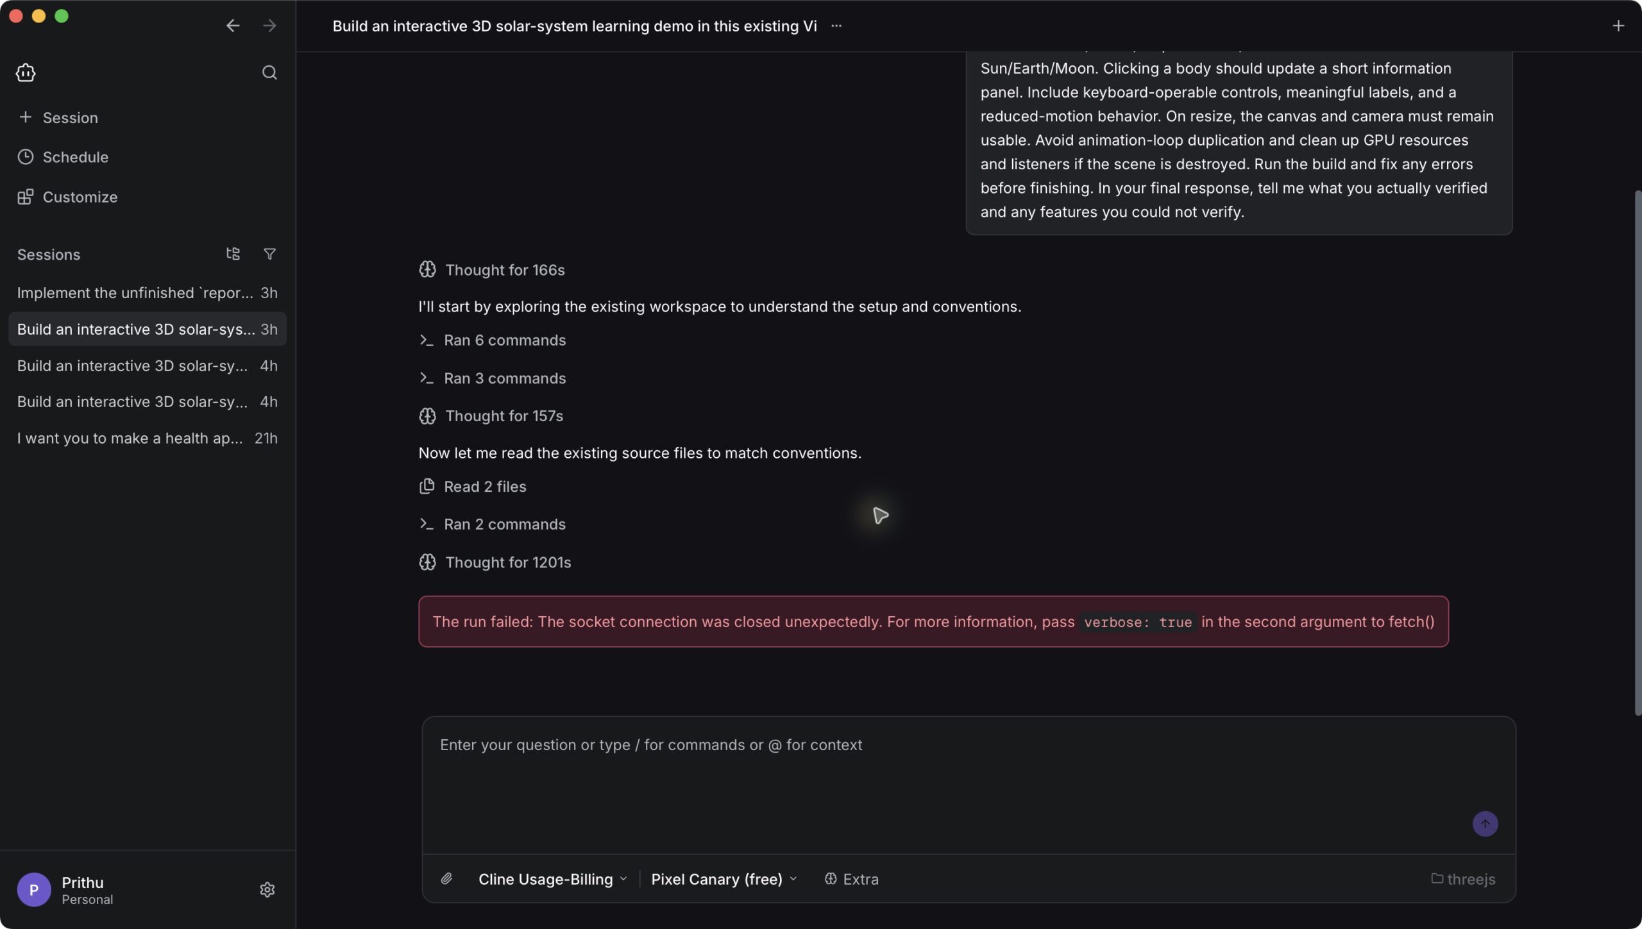Toggle the Extra thinking mode
The image size is (1642, 929).
[x=851, y=879]
